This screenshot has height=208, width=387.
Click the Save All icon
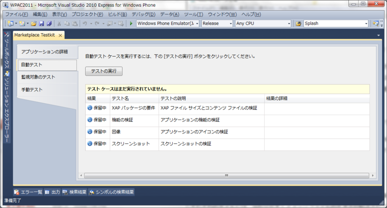point(49,23)
